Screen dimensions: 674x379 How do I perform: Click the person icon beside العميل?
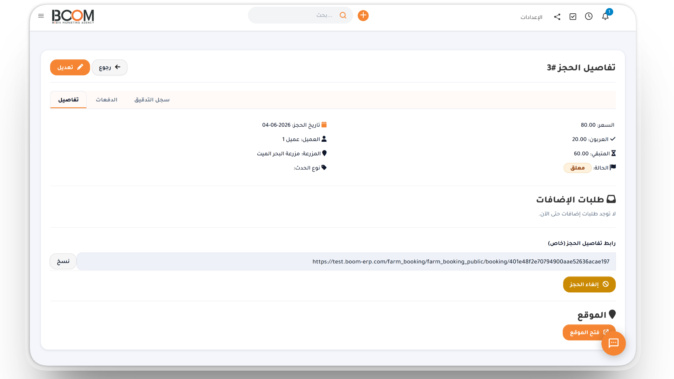pyautogui.click(x=324, y=139)
